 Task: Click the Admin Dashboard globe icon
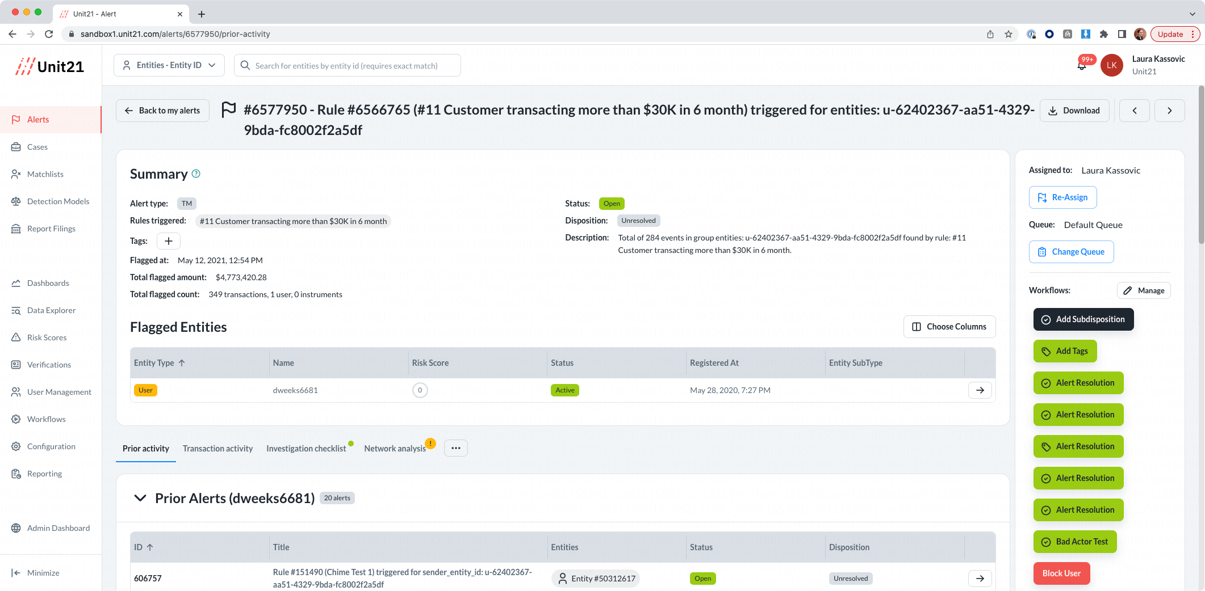[16, 528]
